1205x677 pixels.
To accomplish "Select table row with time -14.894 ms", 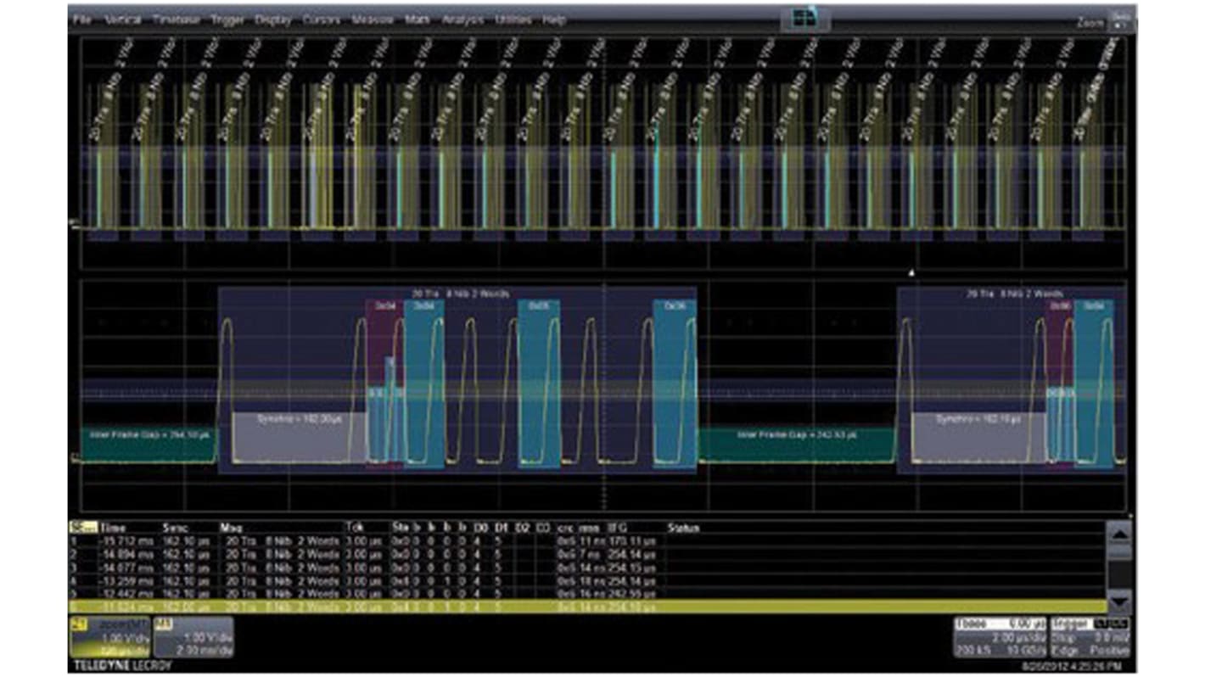I will click(x=587, y=553).
